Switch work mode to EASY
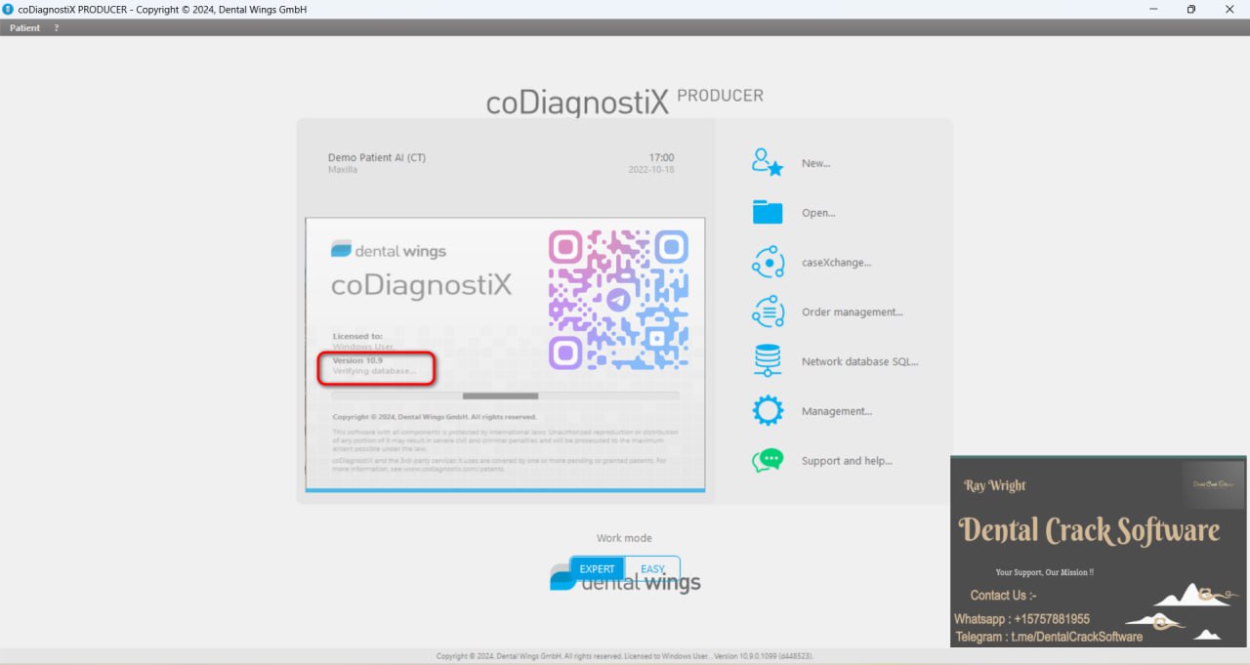The height and width of the screenshot is (665, 1250). tap(652, 569)
